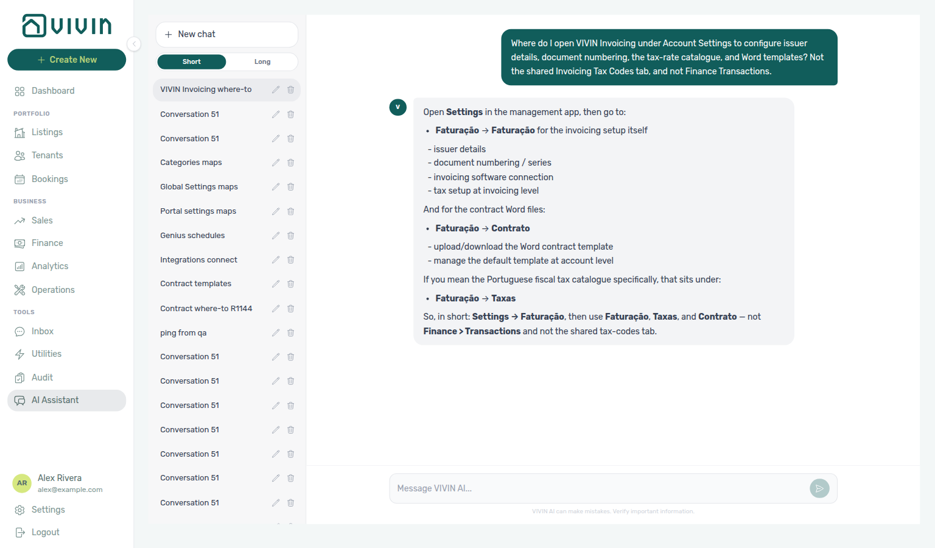
Task: Click the Audit clipboard icon
Action: 19,378
